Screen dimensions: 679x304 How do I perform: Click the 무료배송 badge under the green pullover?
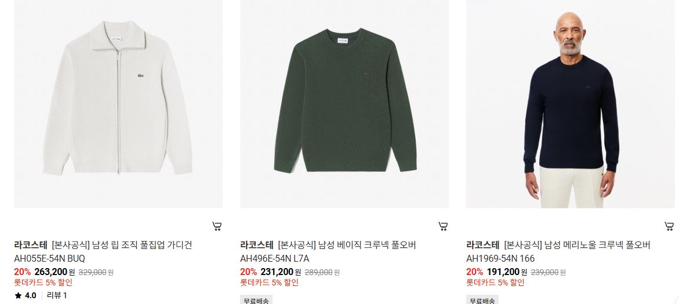(256, 300)
